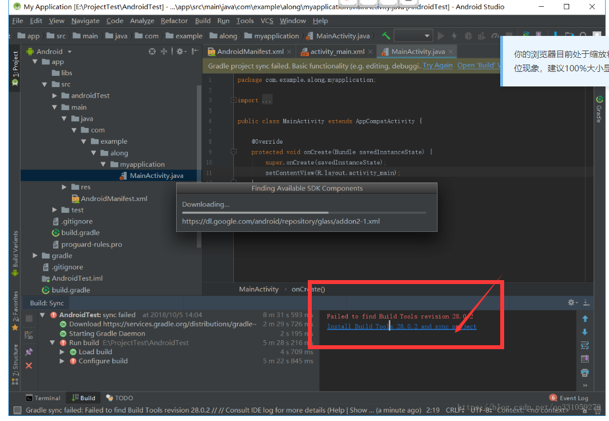Click Open 'Build' View link

[478, 65]
